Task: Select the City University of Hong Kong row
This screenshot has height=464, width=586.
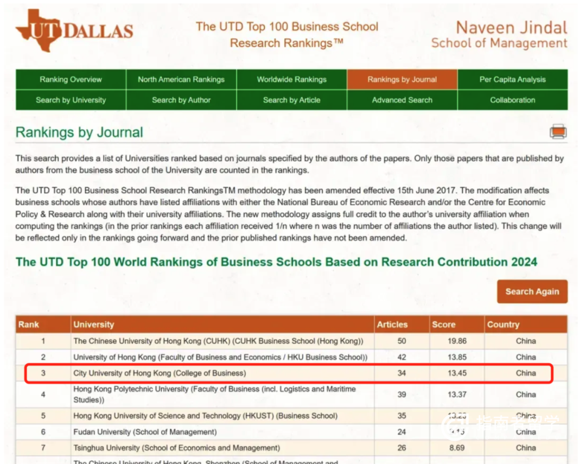Action: tap(160, 373)
